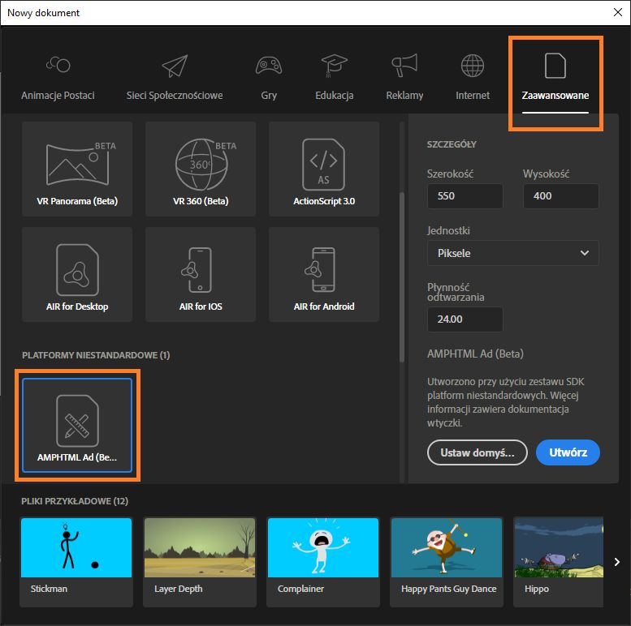Open the Layer Depth sample file
The height and width of the screenshot is (626, 631).
click(x=200, y=562)
